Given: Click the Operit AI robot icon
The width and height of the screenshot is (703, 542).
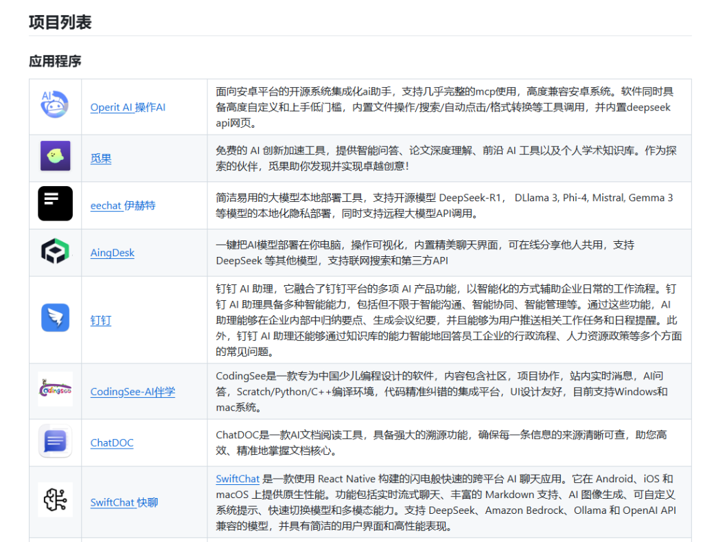Looking at the screenshot, I should pyautogui.click(x=55, y=105).
